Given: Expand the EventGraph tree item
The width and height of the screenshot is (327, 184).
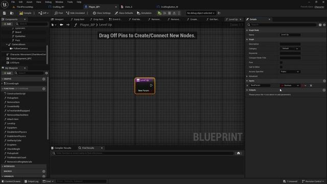Looking at the screenshot, I should [2, 83].
